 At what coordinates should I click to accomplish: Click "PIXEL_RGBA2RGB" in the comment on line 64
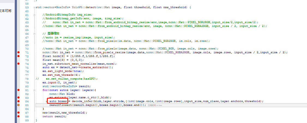click(197, 26)
